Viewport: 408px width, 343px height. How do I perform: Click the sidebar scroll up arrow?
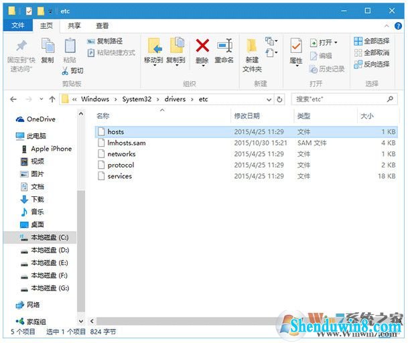(x=81, y=114)
